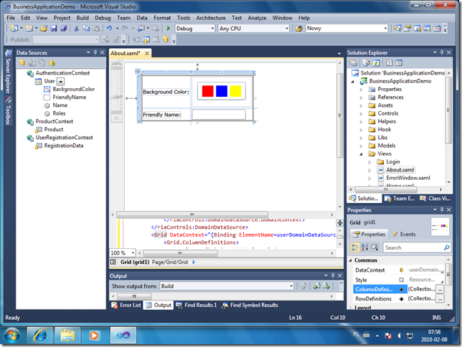Click the Cut toolbar icon
The height and width of the screenshot is (347, 462).
coord(76,28)
